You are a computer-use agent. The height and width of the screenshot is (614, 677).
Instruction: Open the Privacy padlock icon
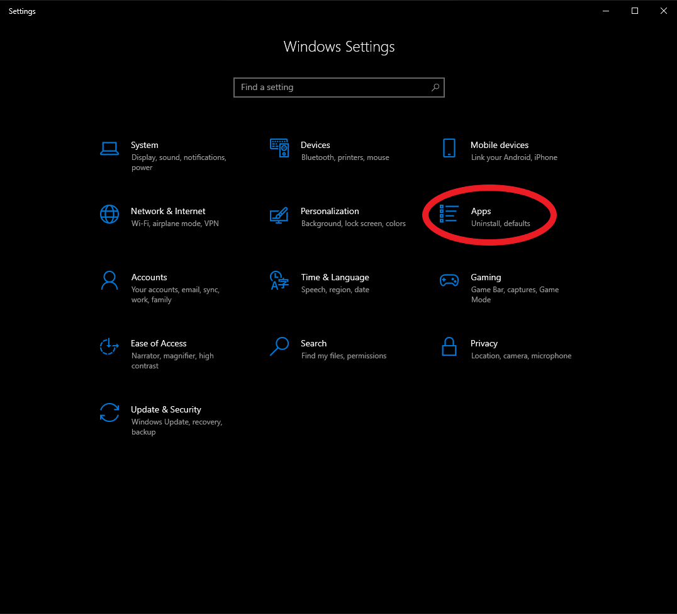click(449, 347)
